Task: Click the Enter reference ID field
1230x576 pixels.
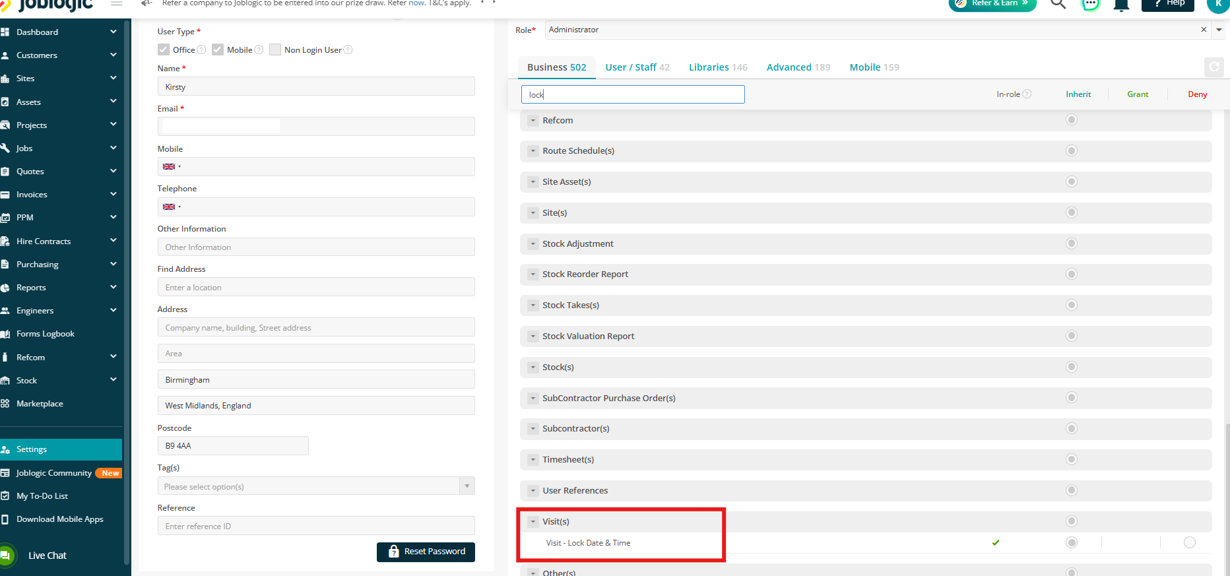Action: click(316, 526)
